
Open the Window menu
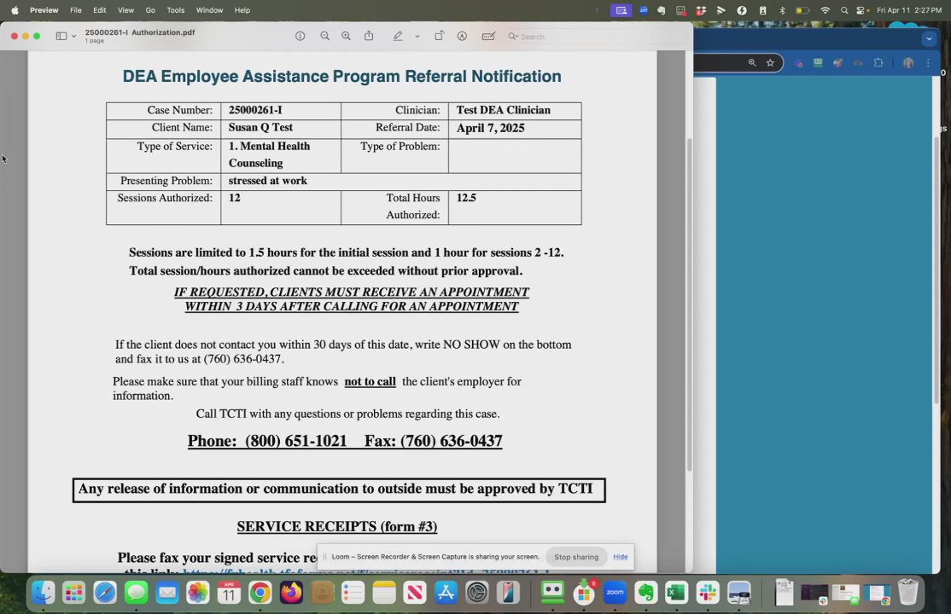pos(209,10)
